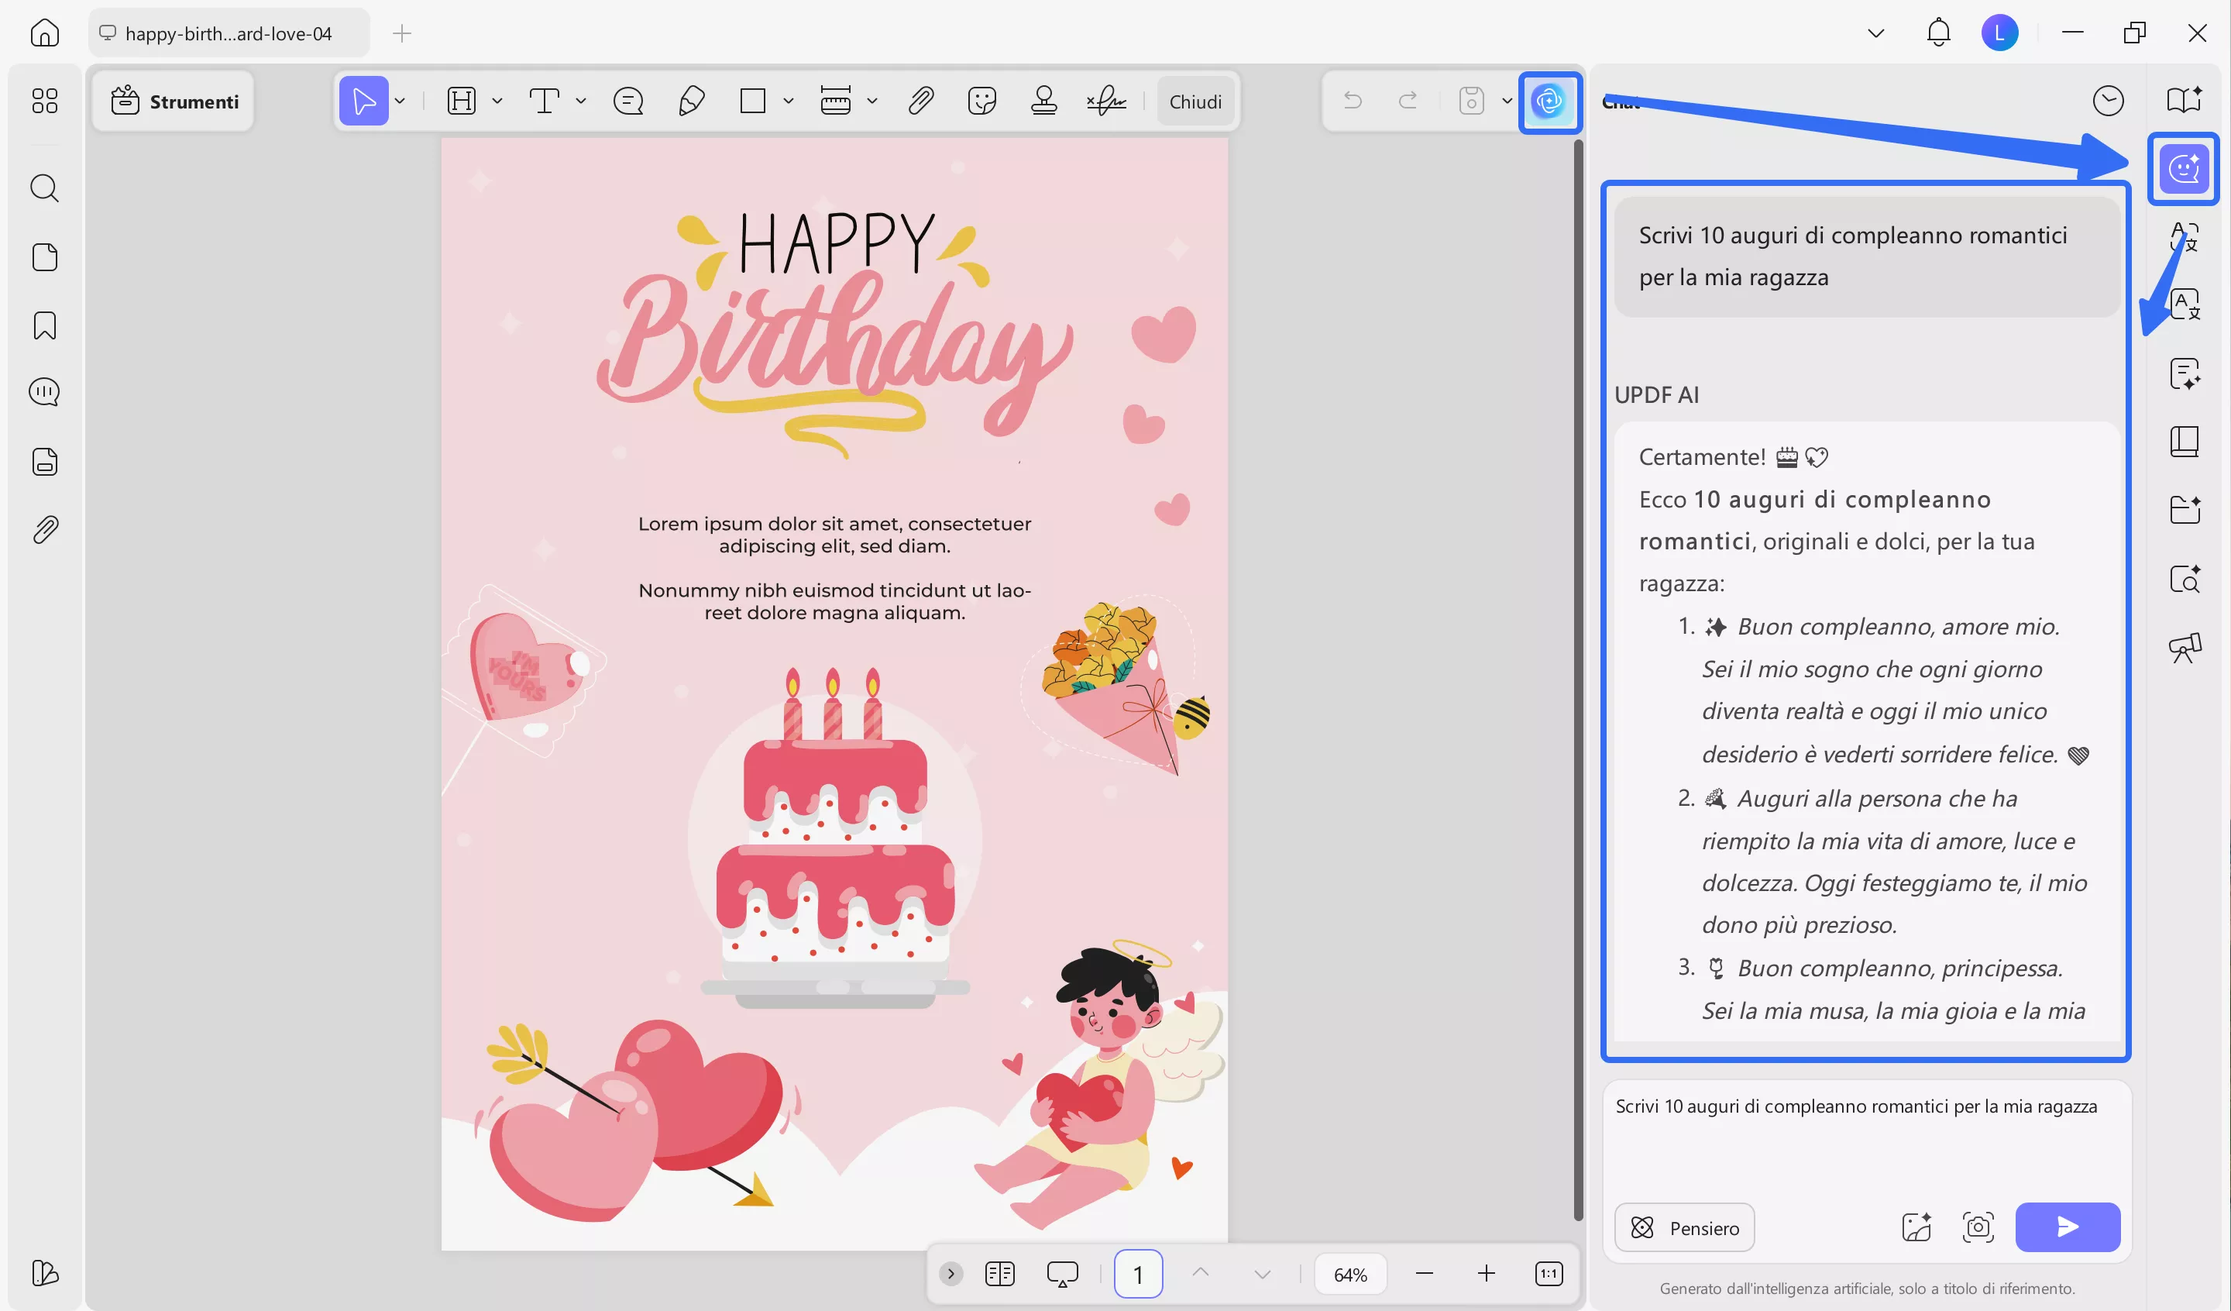Click the Chiudi button
This screenshot has width=2231, height=1311.
point(1196,100)
